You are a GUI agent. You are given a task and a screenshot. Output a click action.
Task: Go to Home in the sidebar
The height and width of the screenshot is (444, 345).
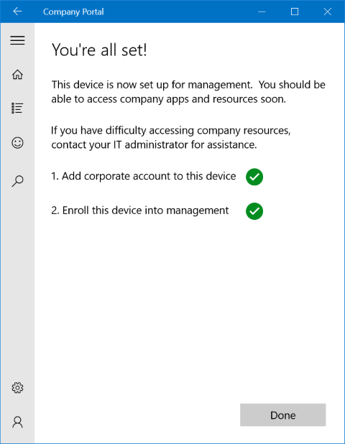click(17, 75)
